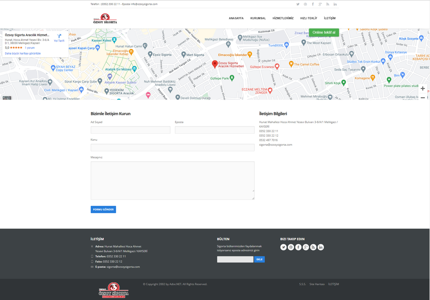Zoom in the map with plus
The image size is (430, 300).
(x=423, y=88)
